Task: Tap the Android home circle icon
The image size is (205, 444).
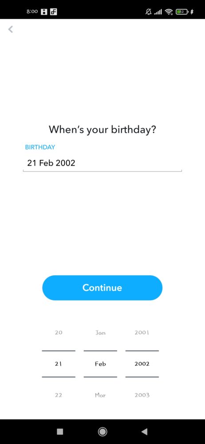Action: [102, 432]
